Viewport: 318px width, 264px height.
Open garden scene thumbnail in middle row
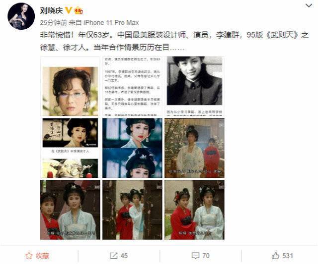(x=194, y=148)
